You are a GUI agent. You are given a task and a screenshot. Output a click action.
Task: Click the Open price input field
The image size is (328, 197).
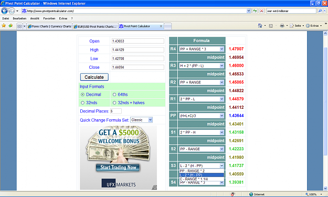[x=137, y=41]
